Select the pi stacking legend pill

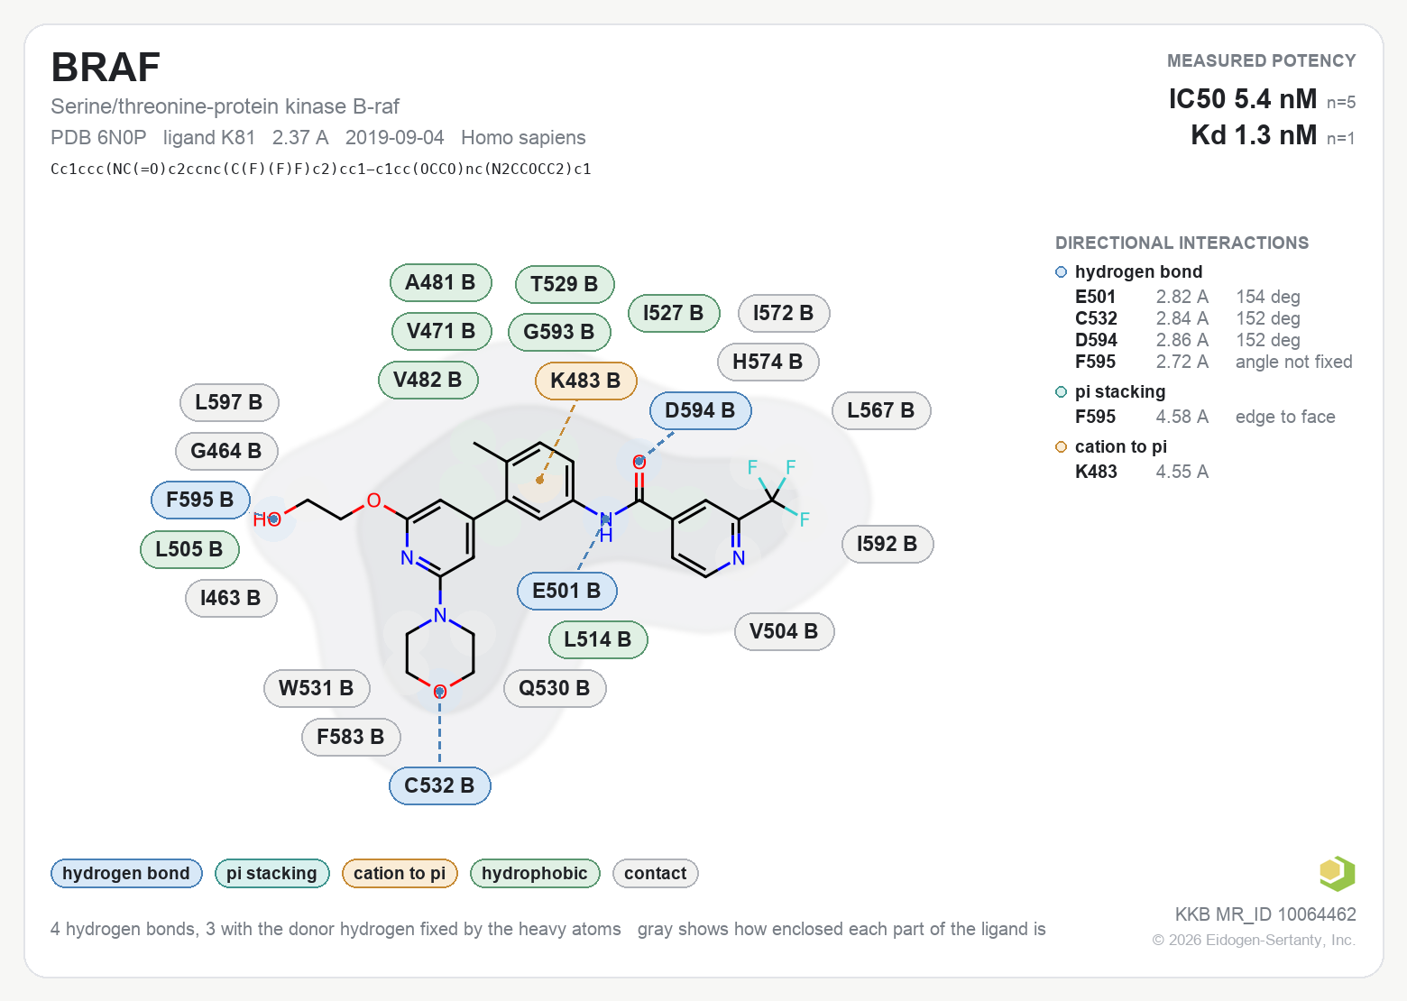point(271,873)
